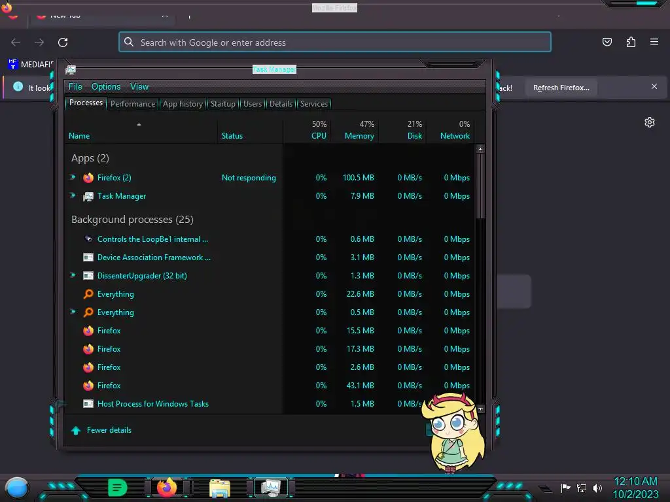Sort by the Memory column header
Image resolution: width=670 pixels, height=502 pixels.
click(355, 130)
